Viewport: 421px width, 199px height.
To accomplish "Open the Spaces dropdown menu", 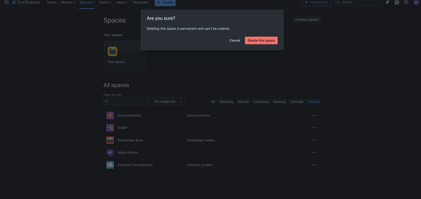I will [x=87, y=2].
